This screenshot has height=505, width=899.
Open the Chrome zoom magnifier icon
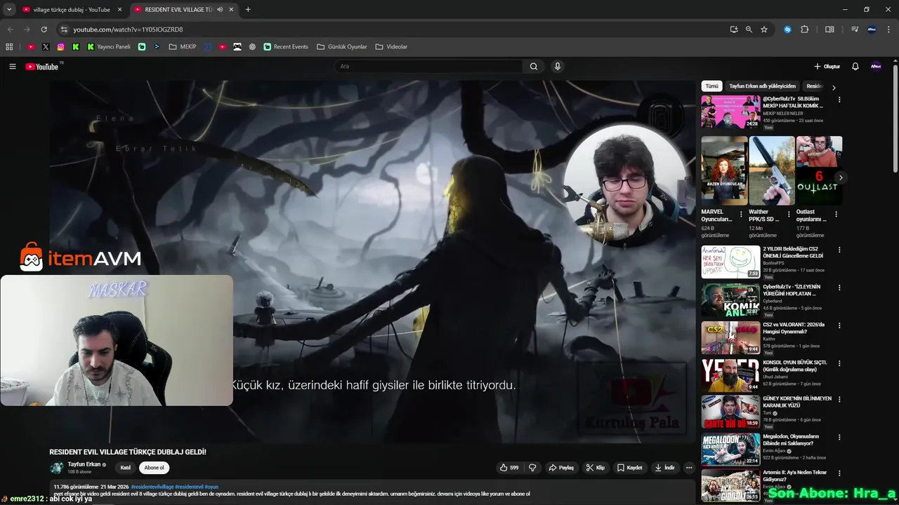749,29
